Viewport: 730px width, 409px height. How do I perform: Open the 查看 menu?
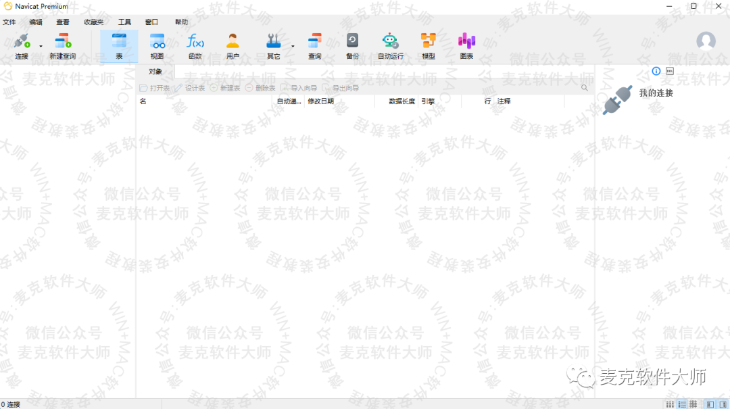pos(63,22)
